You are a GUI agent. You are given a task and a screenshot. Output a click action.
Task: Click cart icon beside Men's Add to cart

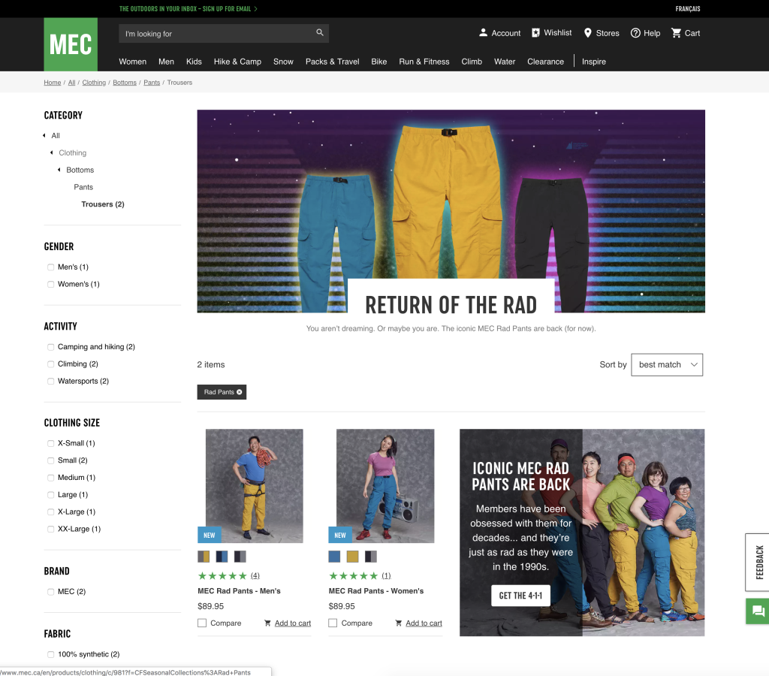tap(267, 623)
